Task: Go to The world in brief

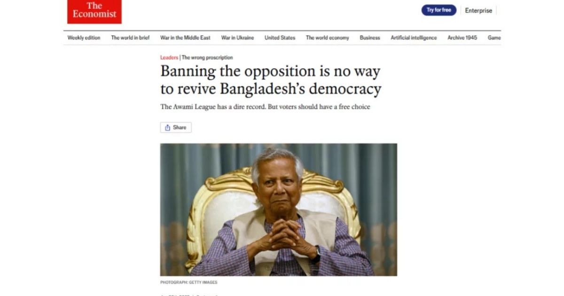Action: [x=130, y=38]
